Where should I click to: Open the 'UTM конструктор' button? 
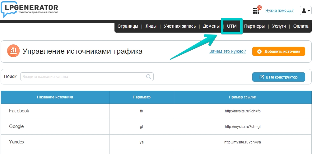(279, 77)
